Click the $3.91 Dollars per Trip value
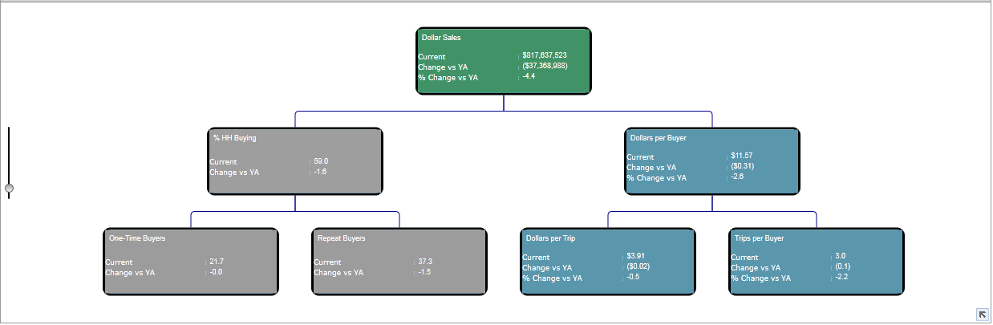The width and height of the screenshot is (993, 325). tap(635, 256)
